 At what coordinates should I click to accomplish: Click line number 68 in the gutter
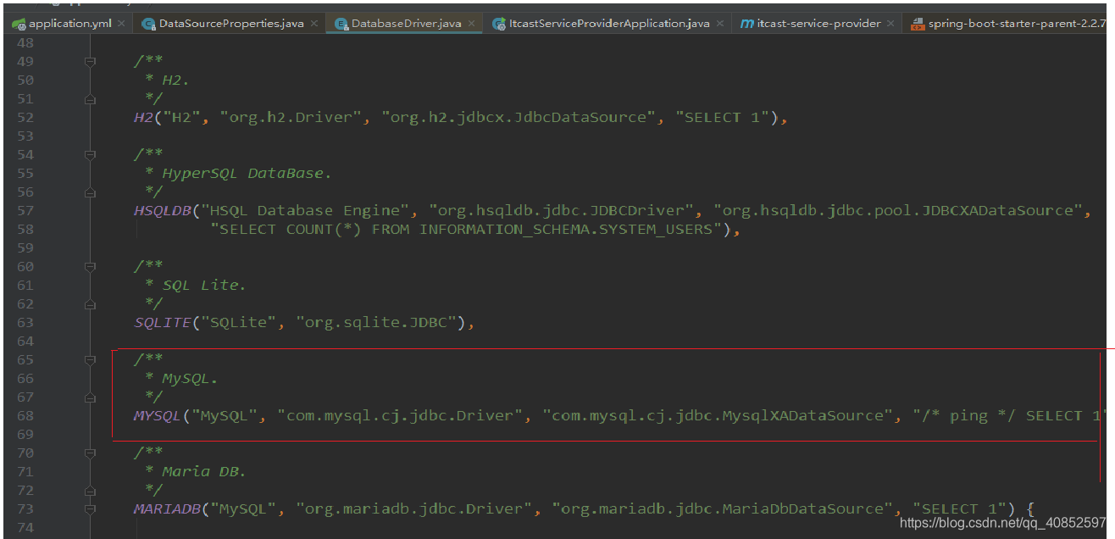tap(25, 415)
